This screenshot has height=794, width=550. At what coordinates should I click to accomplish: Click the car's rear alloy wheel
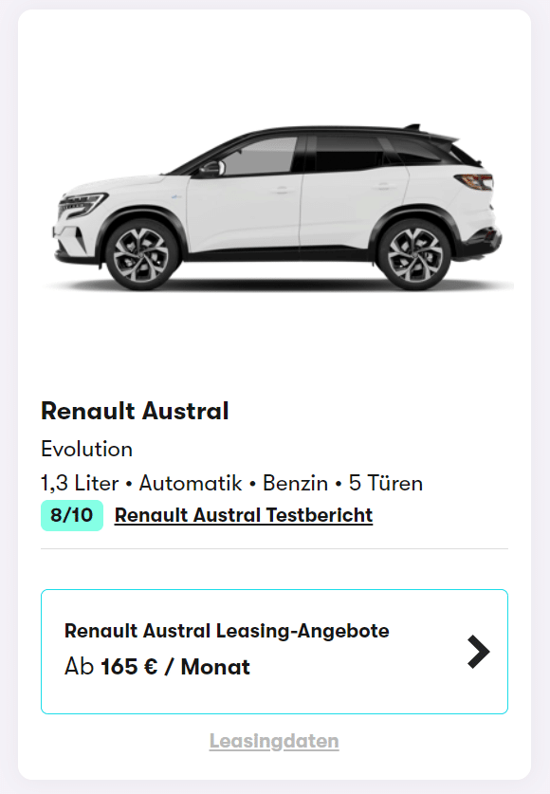414,253
